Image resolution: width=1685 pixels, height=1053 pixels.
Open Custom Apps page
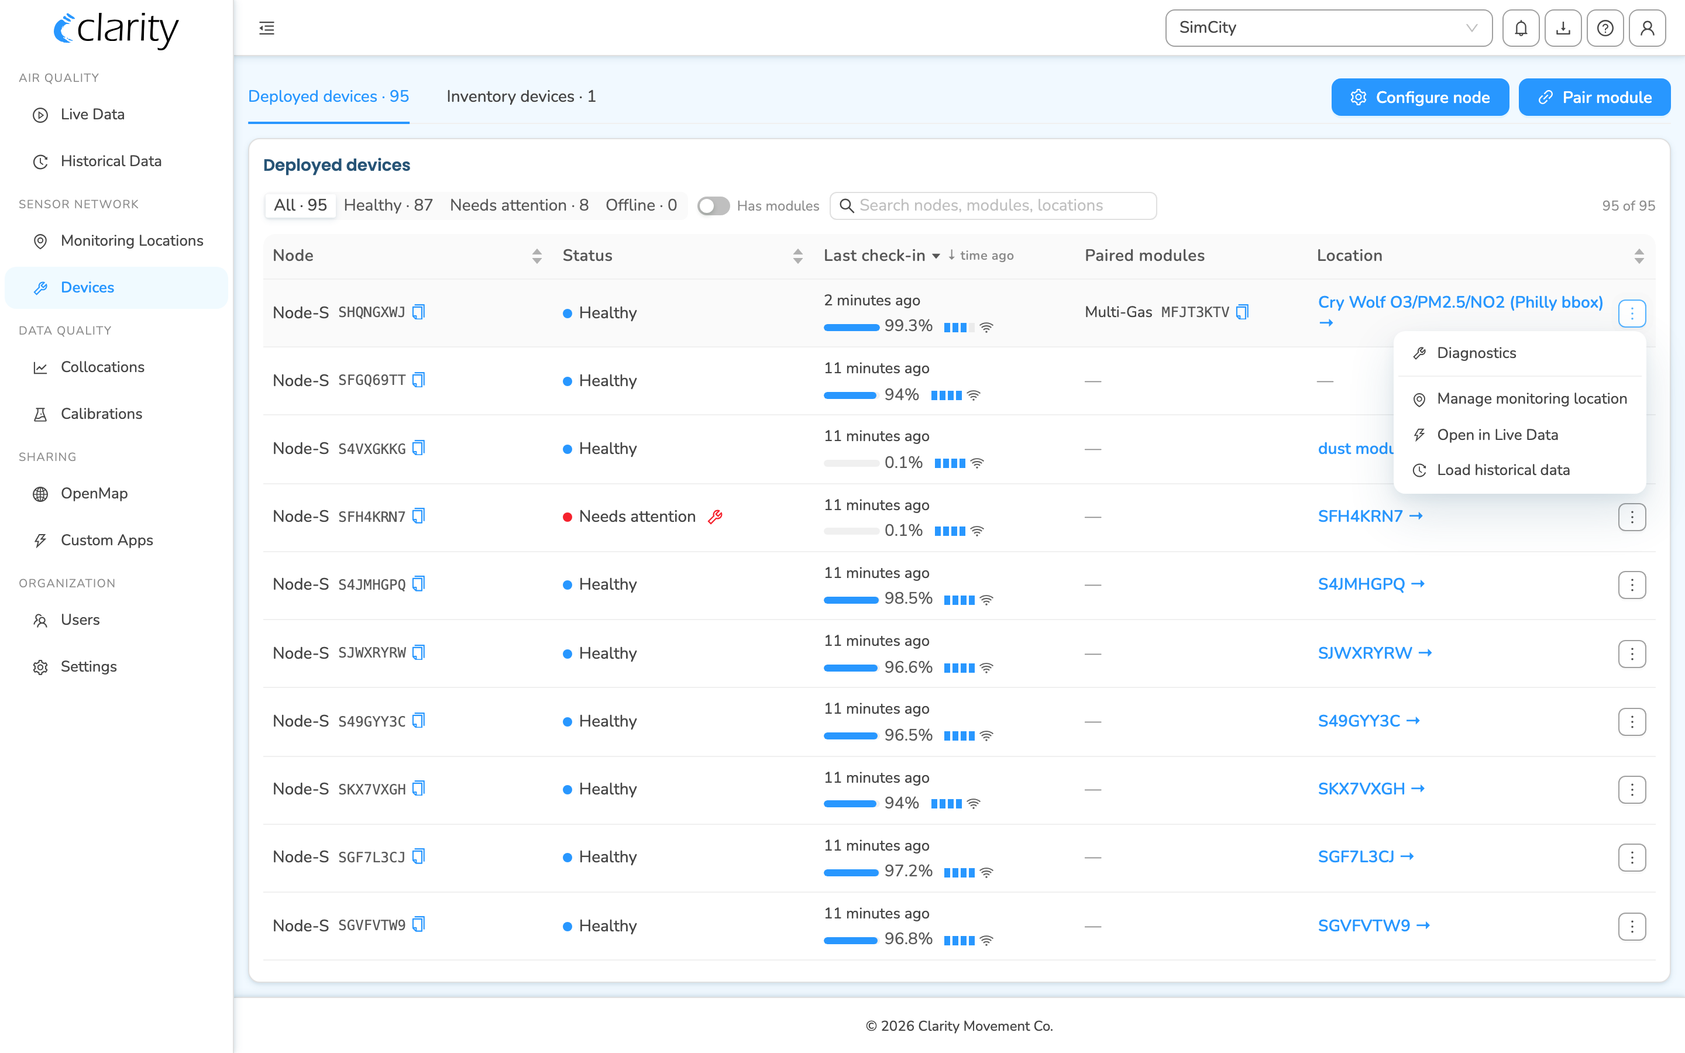116,541
